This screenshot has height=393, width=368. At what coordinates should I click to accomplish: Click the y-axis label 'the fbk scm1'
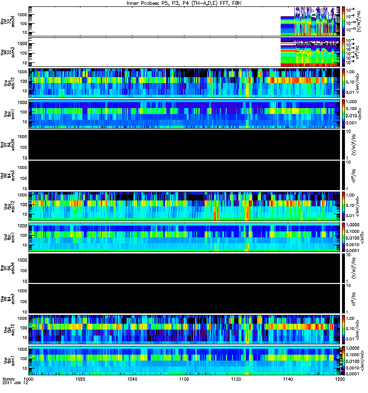coord(9,361)
